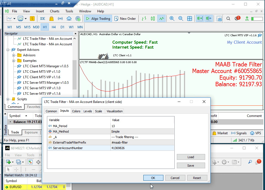Select LTC Client MT5 VIP v1.1.6 in Navigator

click(41, 77)
